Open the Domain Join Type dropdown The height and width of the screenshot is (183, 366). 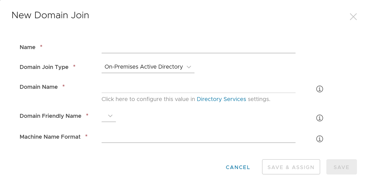coord(148,67)
